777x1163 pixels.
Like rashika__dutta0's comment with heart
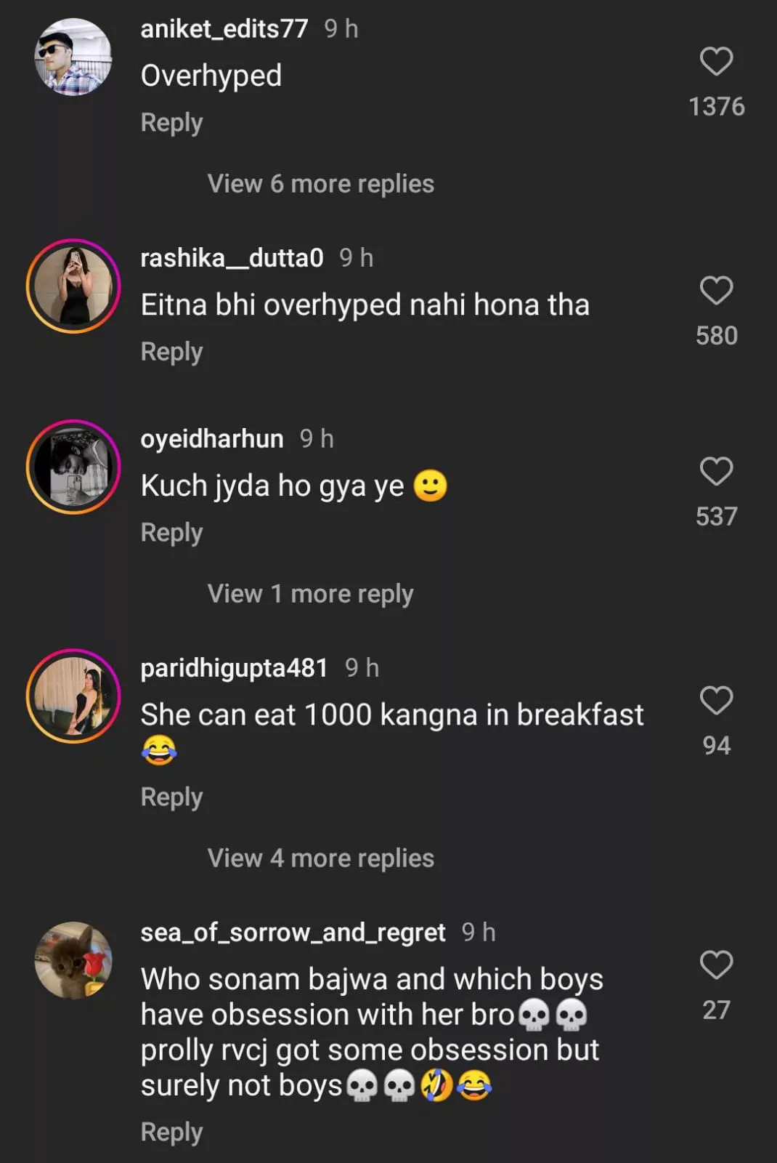click(x=716, y=291)
